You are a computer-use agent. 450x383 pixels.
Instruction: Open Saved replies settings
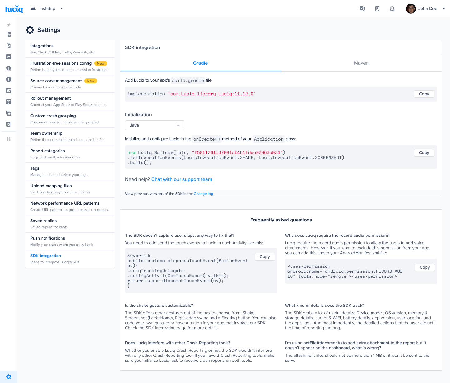[x=70, y=224]
